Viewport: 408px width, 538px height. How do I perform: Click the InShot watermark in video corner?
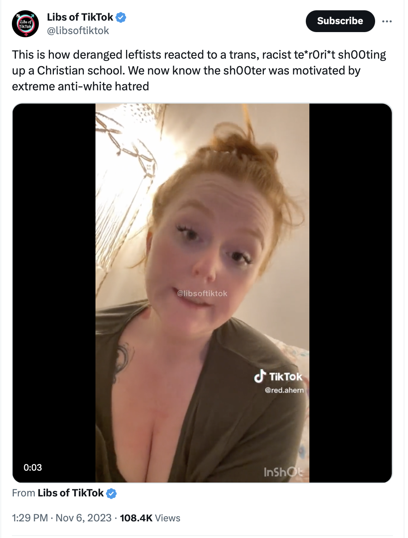click(283, 472)
